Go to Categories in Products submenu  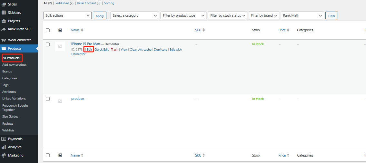click(x=10, y=78)
